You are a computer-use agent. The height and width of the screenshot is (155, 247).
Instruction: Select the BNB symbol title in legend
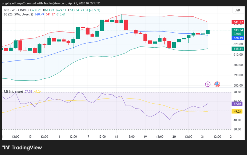tap(7, 10)
